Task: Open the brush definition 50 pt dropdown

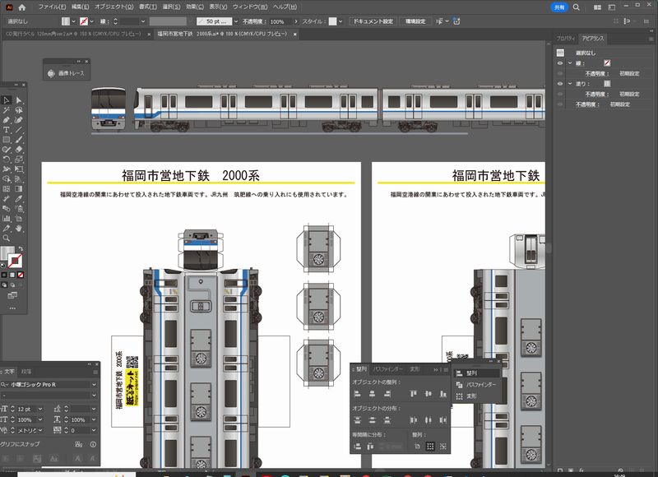Action: tap(234, 21)
